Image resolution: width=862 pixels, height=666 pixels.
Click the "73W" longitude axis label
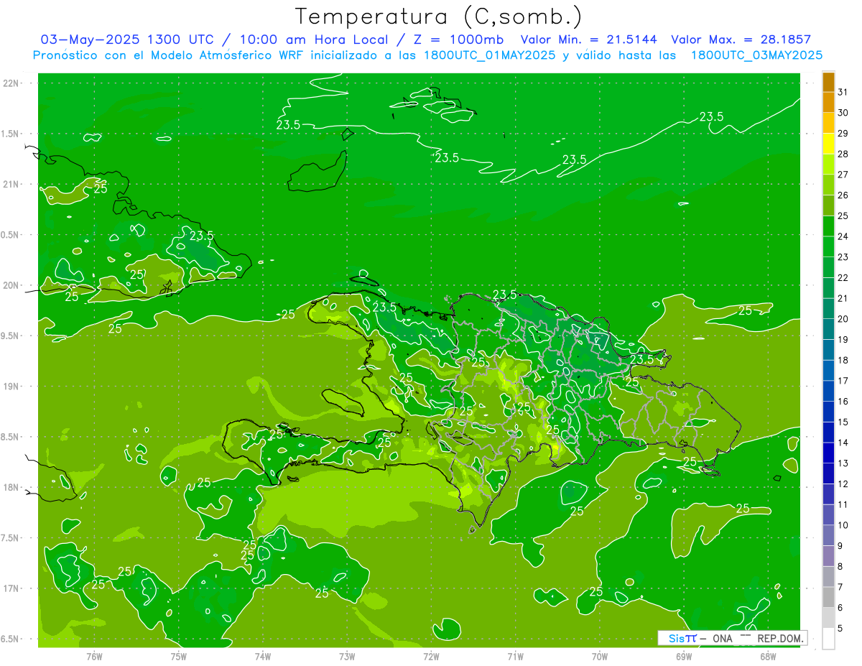point(347,657)
